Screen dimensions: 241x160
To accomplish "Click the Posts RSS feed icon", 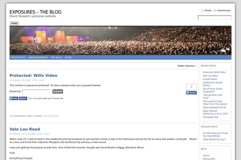I will coord(202,10).
